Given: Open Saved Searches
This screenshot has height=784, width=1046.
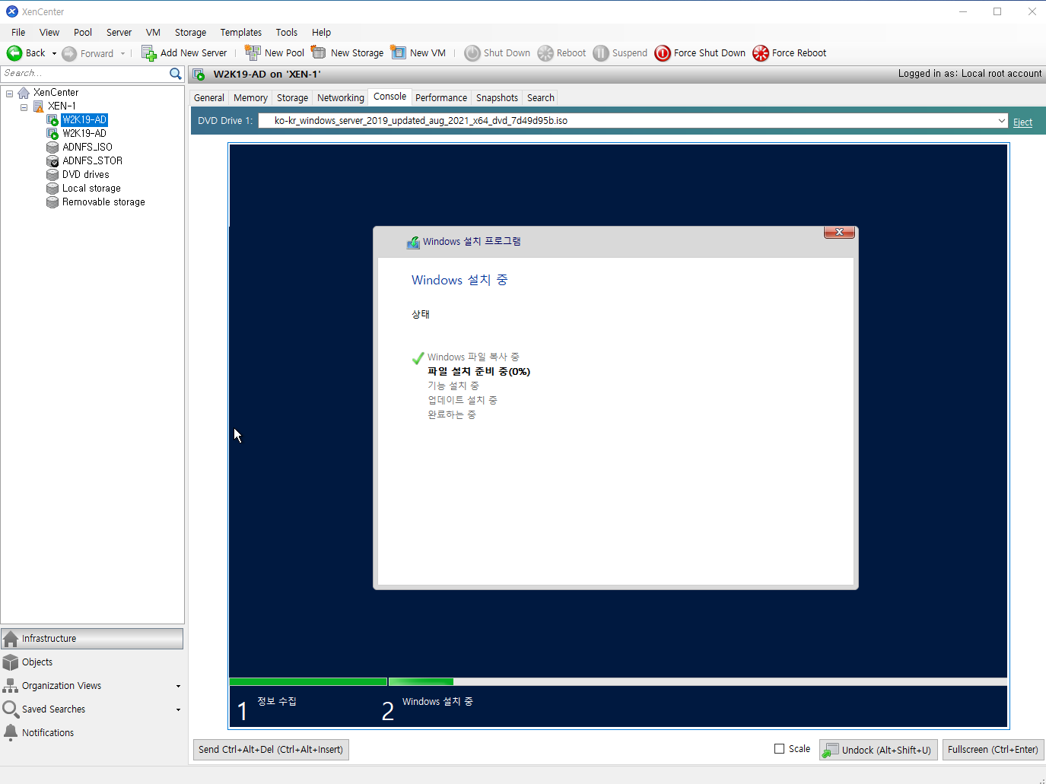Looking at the screenshot, I should (x=54, y=709).
